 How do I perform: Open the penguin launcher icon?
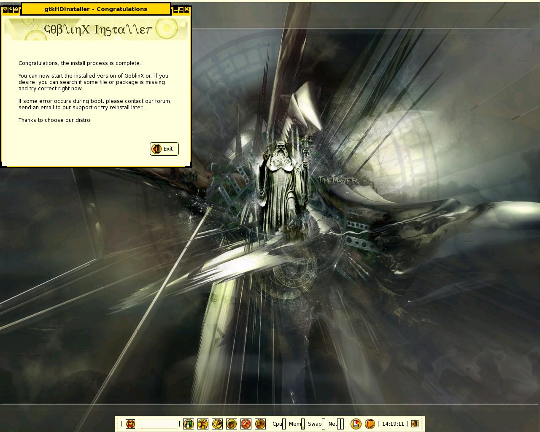[x=188, y=424]
